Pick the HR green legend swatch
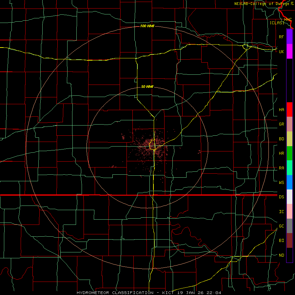This screenshot has width=295, height=295. coord(289,153)
